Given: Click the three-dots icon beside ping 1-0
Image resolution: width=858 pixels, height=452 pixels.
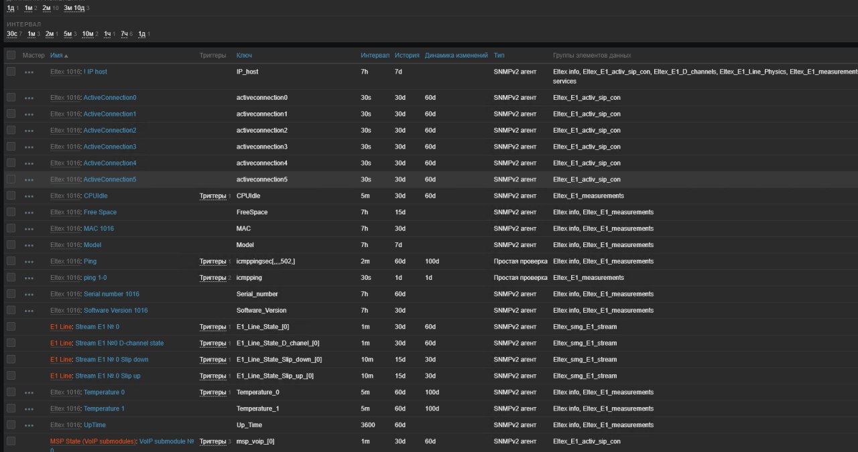Looking at the screenshot, I should click(29, 278).
